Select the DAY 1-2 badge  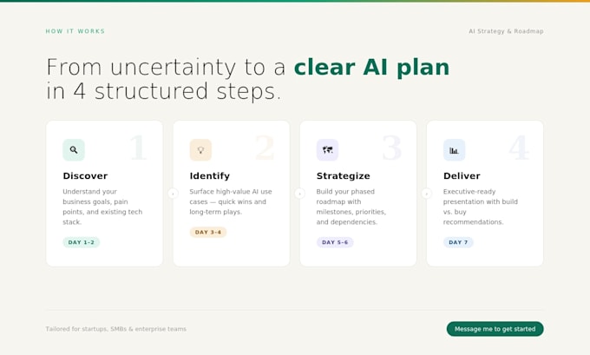pos(82,242)
